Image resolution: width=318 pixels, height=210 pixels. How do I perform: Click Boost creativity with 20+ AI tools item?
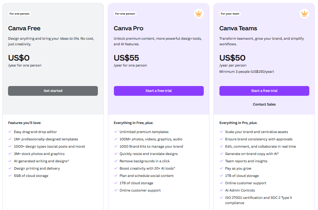[147, 169]
